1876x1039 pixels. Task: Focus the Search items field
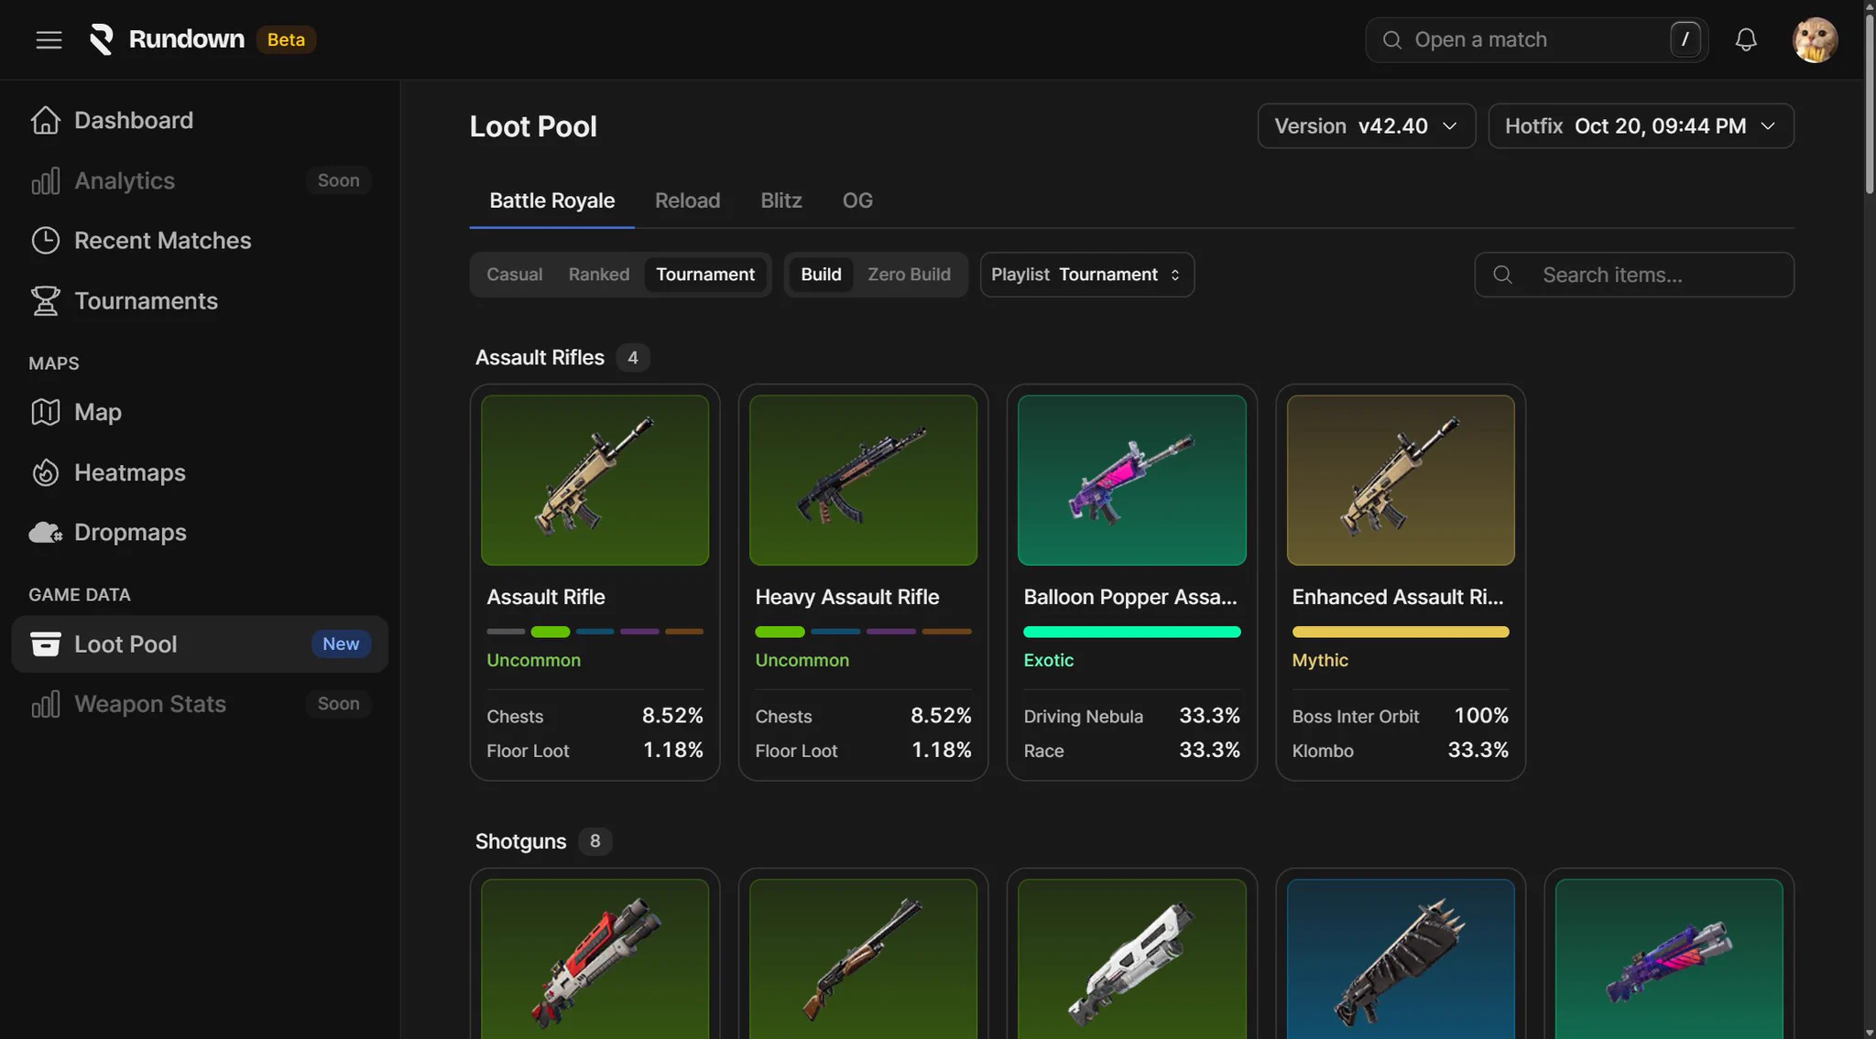1634,275
